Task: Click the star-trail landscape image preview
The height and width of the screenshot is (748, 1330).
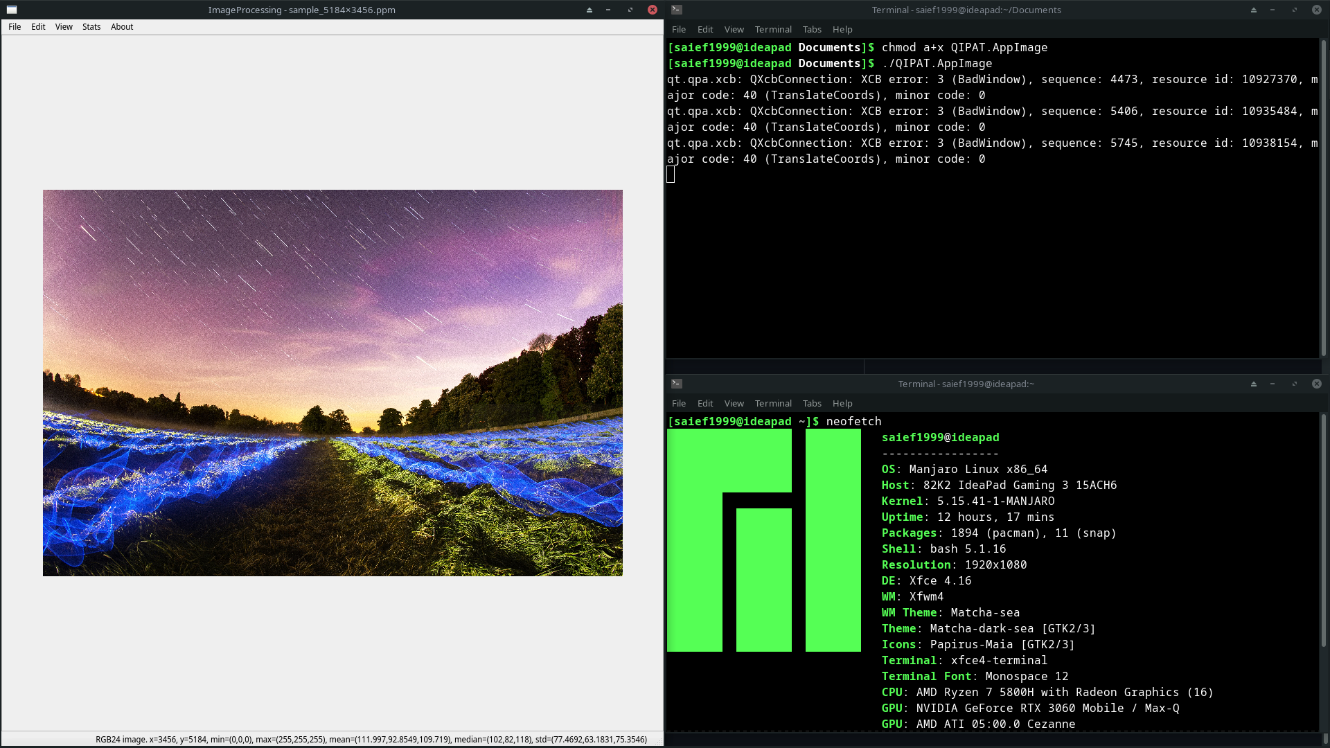Action: click(332, 382)
